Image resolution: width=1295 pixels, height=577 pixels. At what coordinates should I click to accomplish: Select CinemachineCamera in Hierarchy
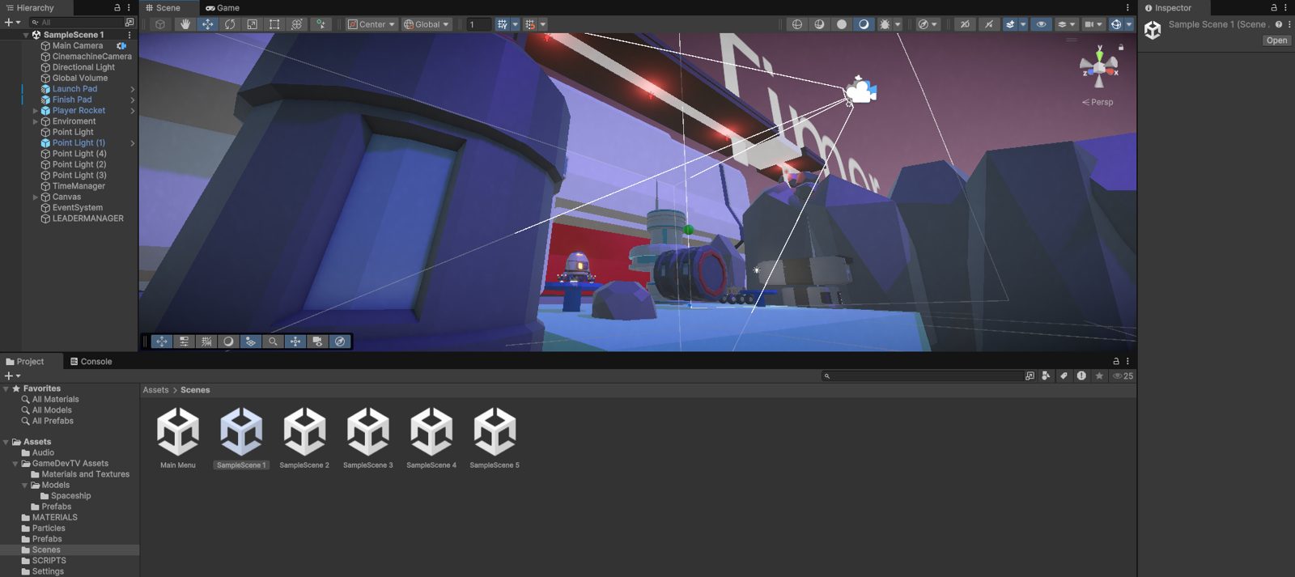91,57
